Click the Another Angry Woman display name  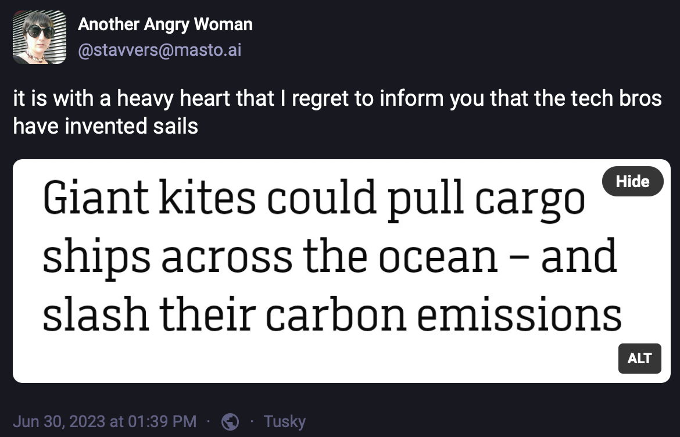click(165, 24)
